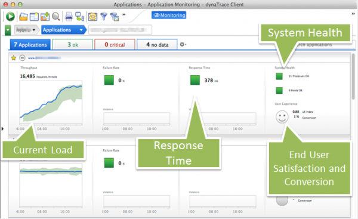Open the green dropdown arrow at breadcrumb start

(8, 30)
